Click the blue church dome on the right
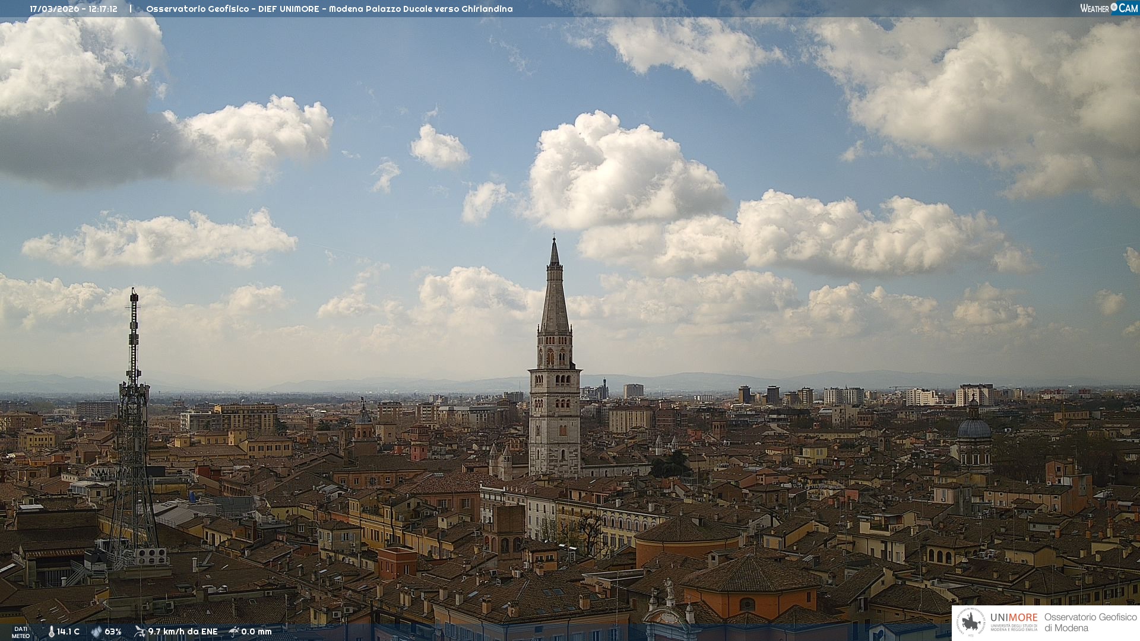Viewport: 1140px width, 641px height. [x=974, y=429]
